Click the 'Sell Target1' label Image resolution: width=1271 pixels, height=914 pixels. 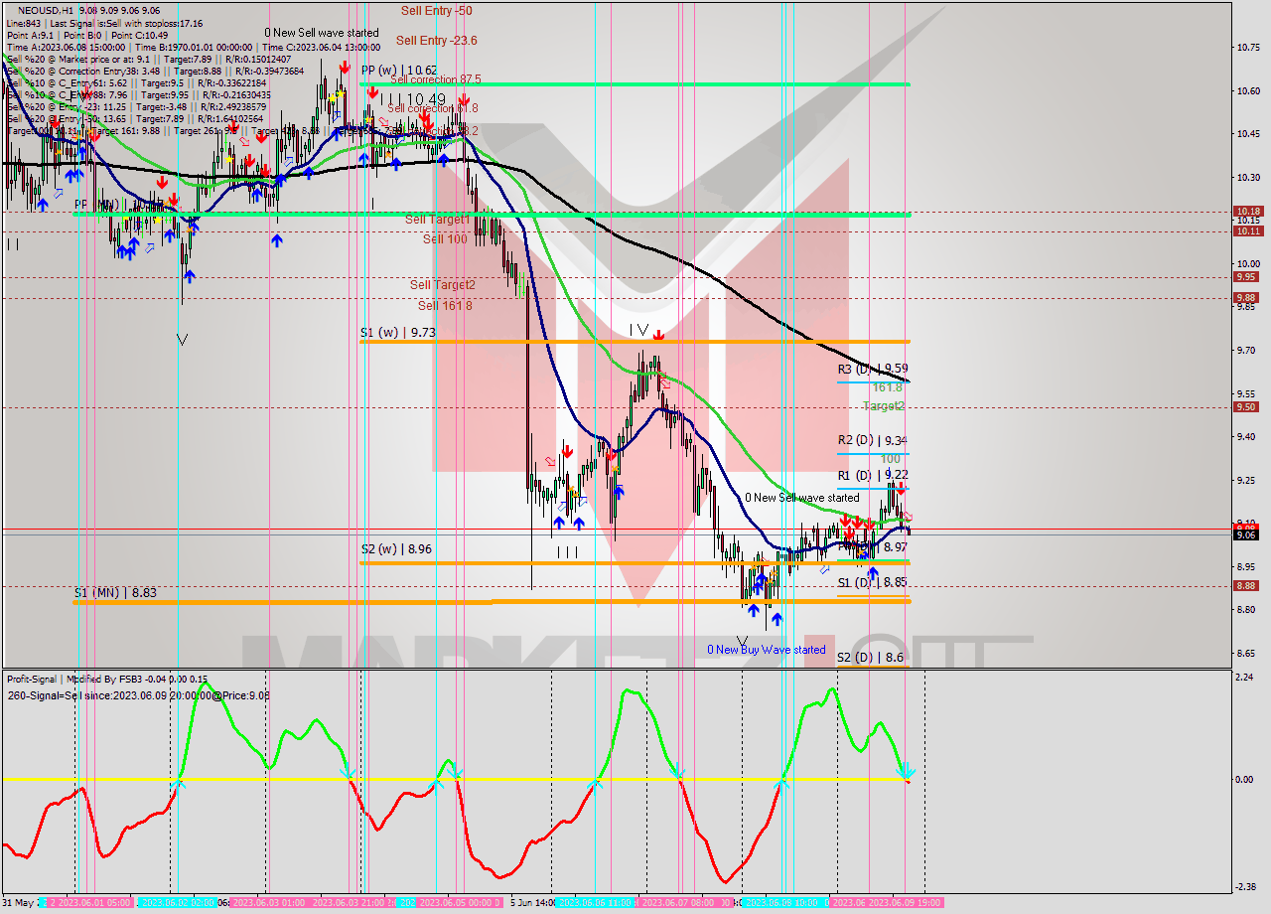437,219
